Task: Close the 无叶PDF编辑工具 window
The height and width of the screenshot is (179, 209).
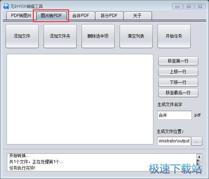Action: [200, 7]
